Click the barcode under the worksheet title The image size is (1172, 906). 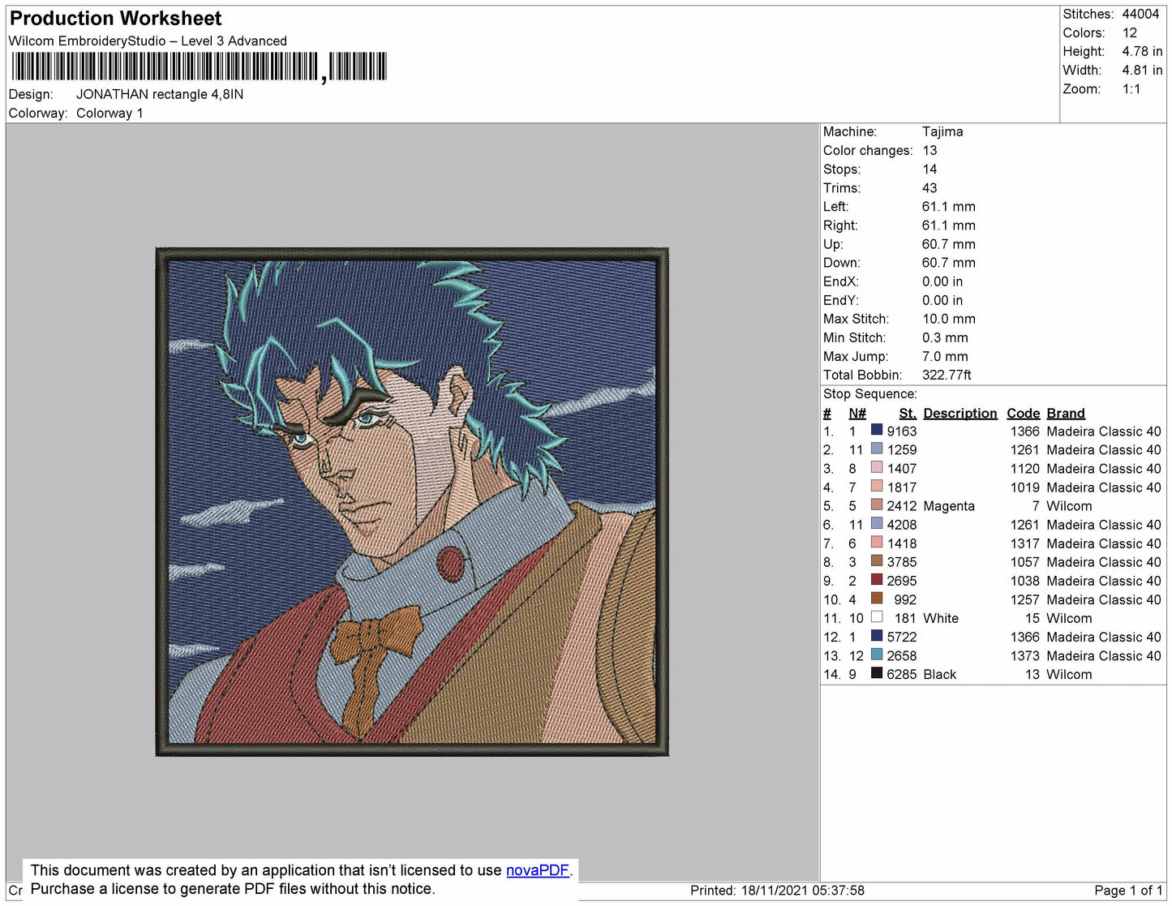199,67
